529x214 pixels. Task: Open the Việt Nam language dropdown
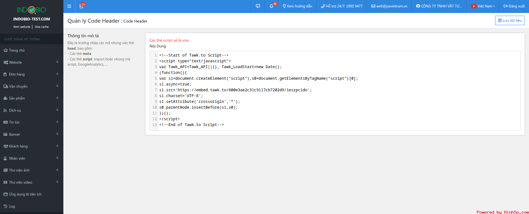(x=483, y=6)
